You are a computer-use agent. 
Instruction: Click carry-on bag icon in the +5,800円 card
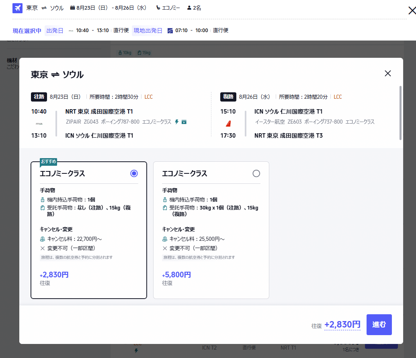point(165,200)
